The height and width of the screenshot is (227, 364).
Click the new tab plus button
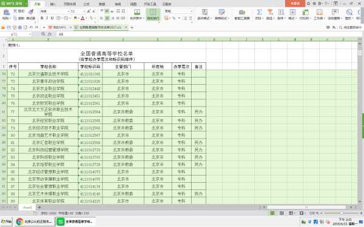pos(132,28)
